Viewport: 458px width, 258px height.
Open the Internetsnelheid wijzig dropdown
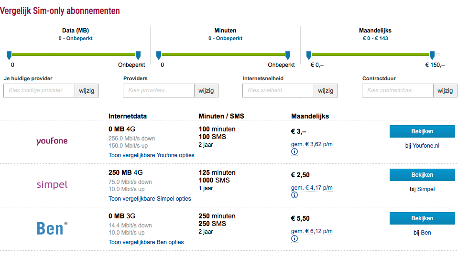pyautogui.click(x=326, y=90)
